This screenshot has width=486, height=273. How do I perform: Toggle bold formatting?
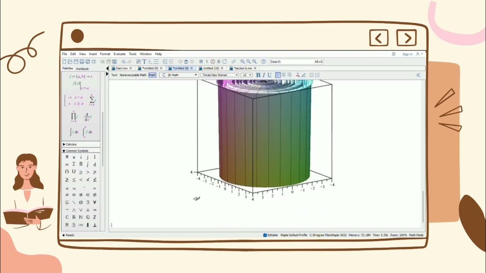258,75
